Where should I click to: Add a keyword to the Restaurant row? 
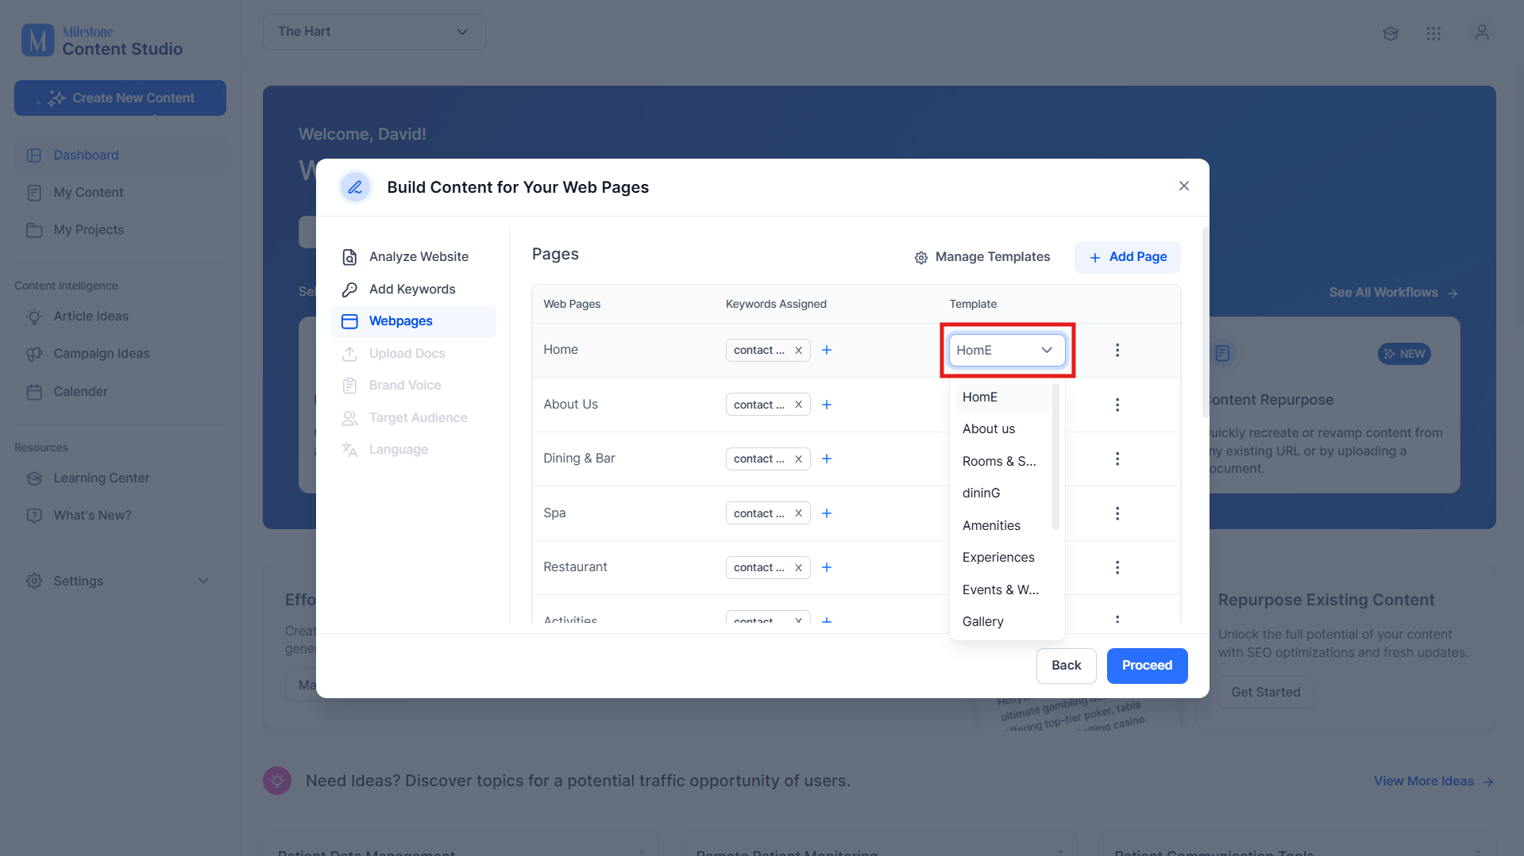coord(827,567)
